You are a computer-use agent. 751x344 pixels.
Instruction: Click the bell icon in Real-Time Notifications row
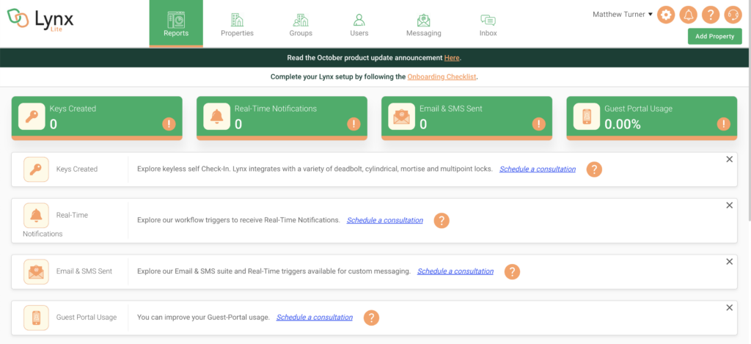[36, 216]
